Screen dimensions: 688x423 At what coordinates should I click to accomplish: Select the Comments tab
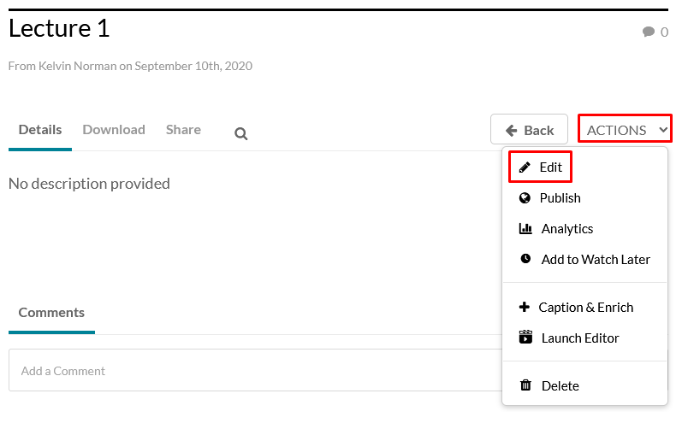point(51,313)
